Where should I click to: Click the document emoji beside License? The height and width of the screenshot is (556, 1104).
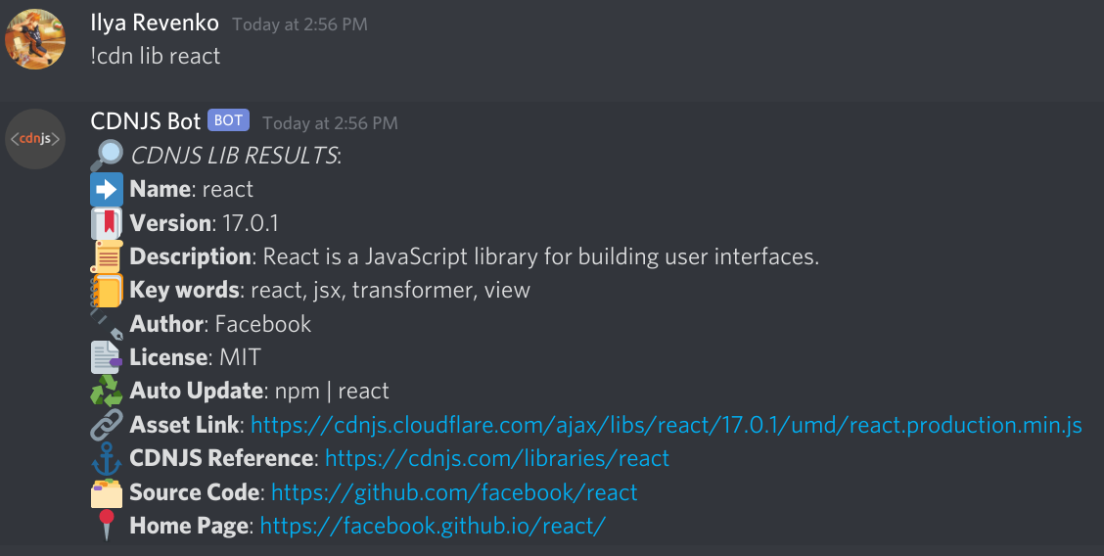[107, 357]
